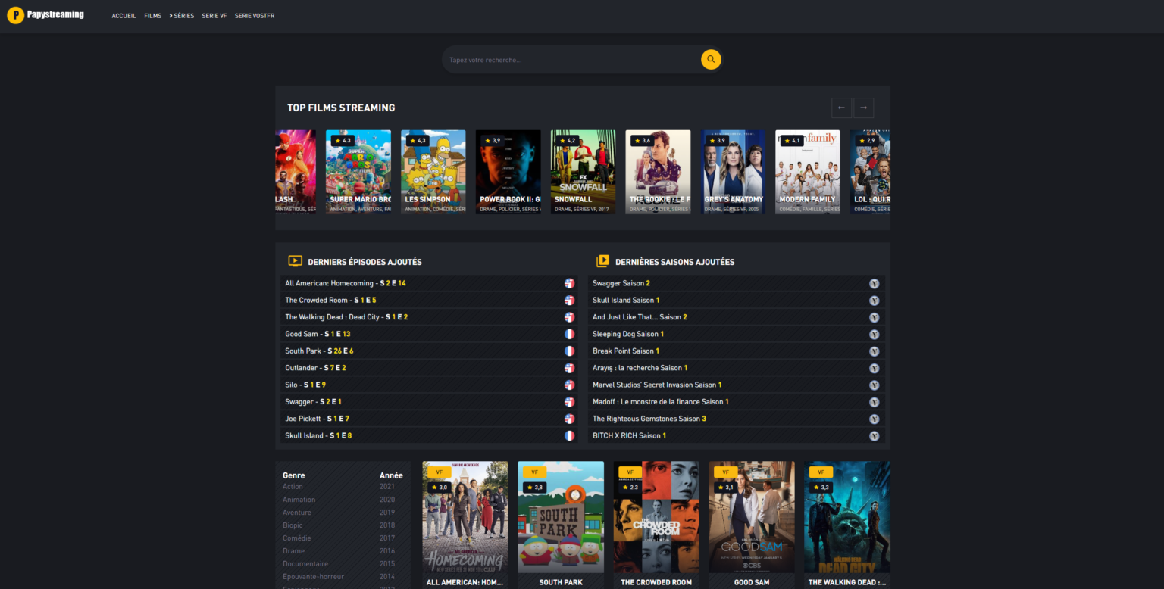
Task: Select the year 2021 filter
Action: (x=386, y=486)
